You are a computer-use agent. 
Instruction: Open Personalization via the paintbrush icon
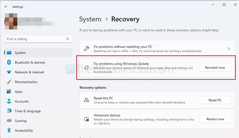tap(9, 82)
